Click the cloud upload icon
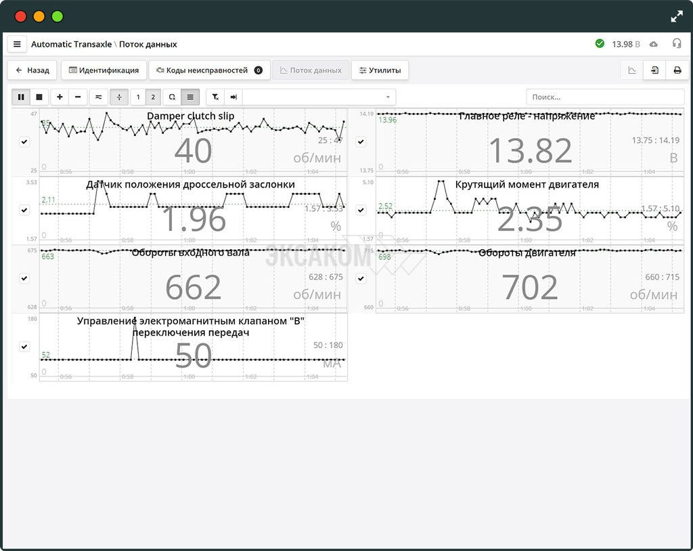693x551 pixels. point(653,44)
